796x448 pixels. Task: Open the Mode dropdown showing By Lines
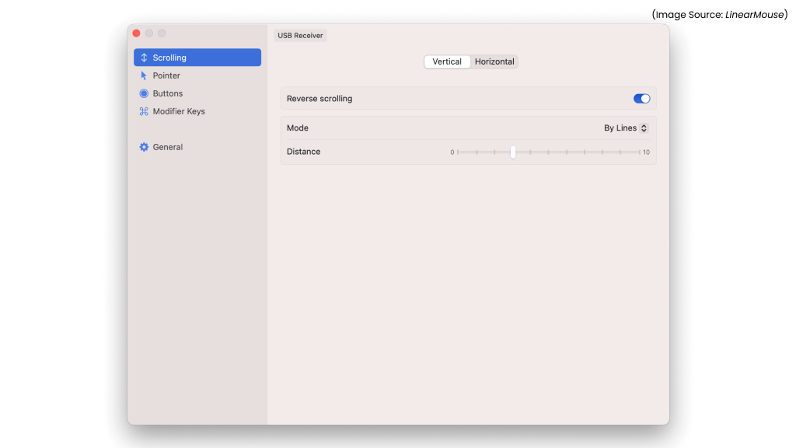tap(625, 128)
